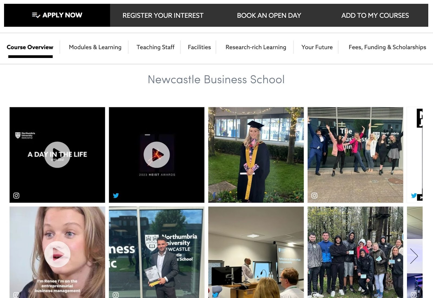Click Instagram icon on "A Day in the Life" tile
The height and width of the screenshot is (298, 433).
[x=16, y=195]
